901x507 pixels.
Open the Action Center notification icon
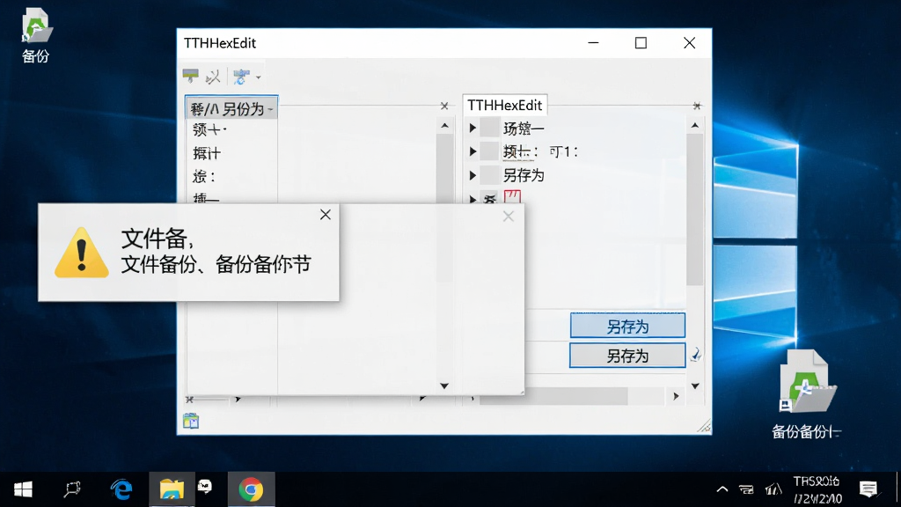pos(868,489)
